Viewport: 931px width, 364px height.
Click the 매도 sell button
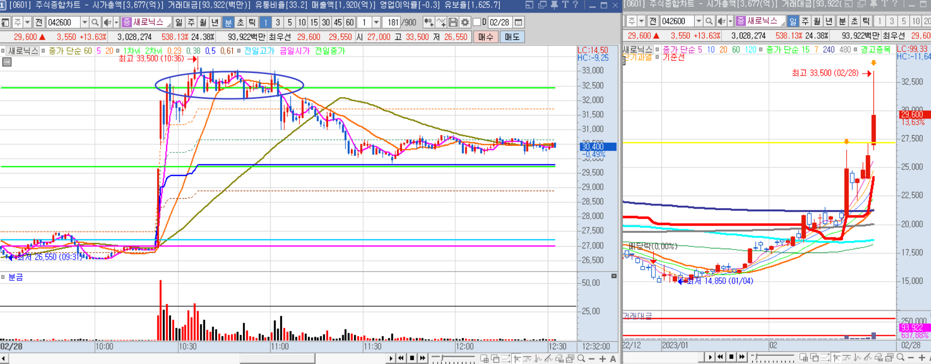coord(512,37)
